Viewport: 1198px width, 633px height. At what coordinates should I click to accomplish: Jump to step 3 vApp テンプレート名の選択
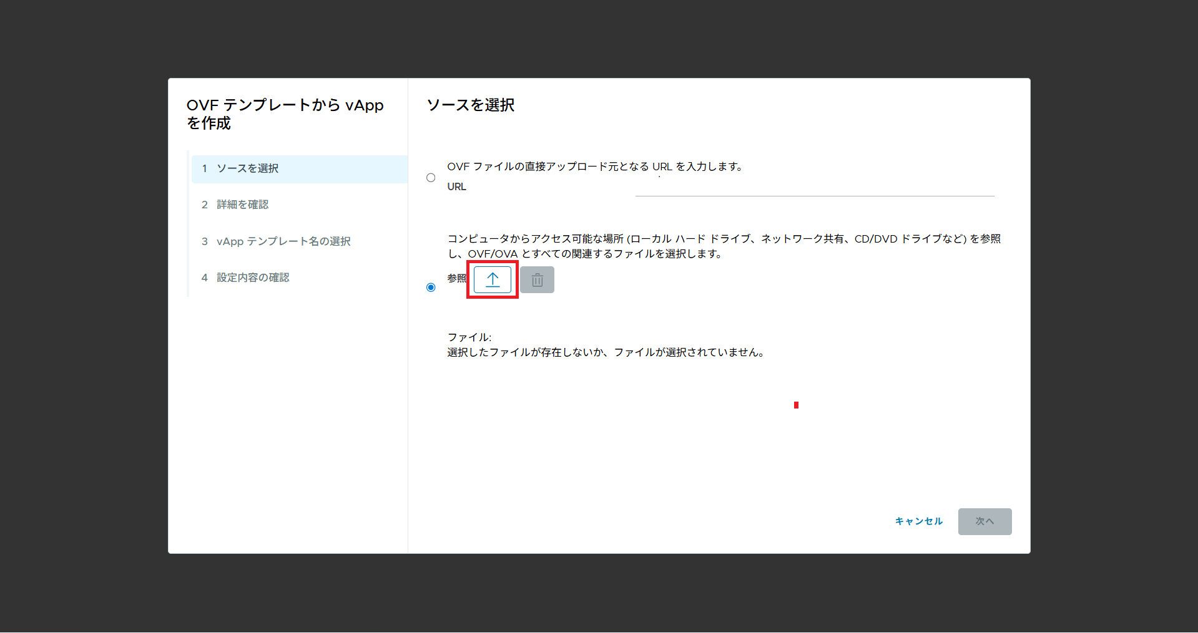coord(283,241)
